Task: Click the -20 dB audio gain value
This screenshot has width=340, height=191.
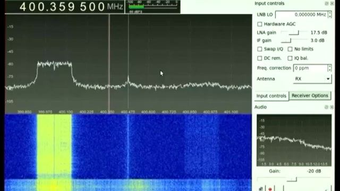Action: (314, 171)
